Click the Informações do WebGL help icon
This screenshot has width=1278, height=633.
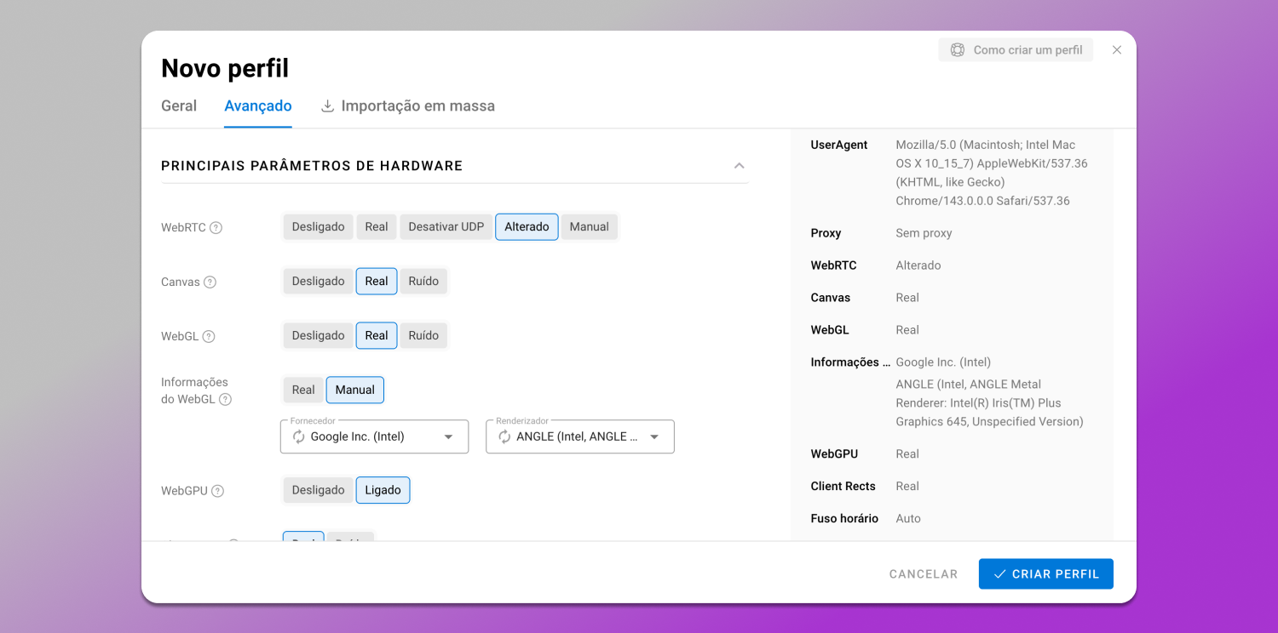pos(225,399)
